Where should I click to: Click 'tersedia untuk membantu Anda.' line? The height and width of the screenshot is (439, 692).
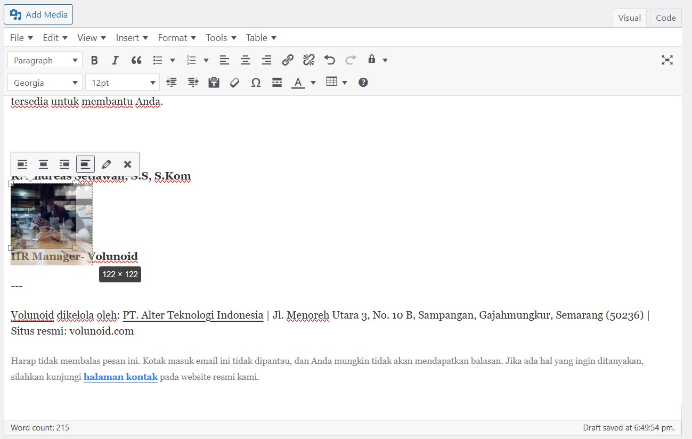(x=87, y=102)
